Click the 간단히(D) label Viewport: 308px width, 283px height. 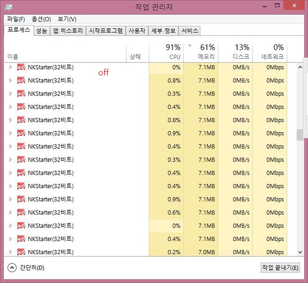tap(32, 268)
